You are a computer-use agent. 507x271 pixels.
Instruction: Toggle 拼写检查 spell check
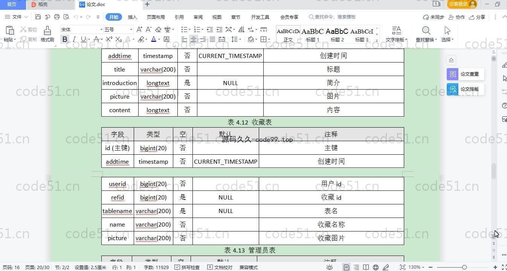(187, 267)
